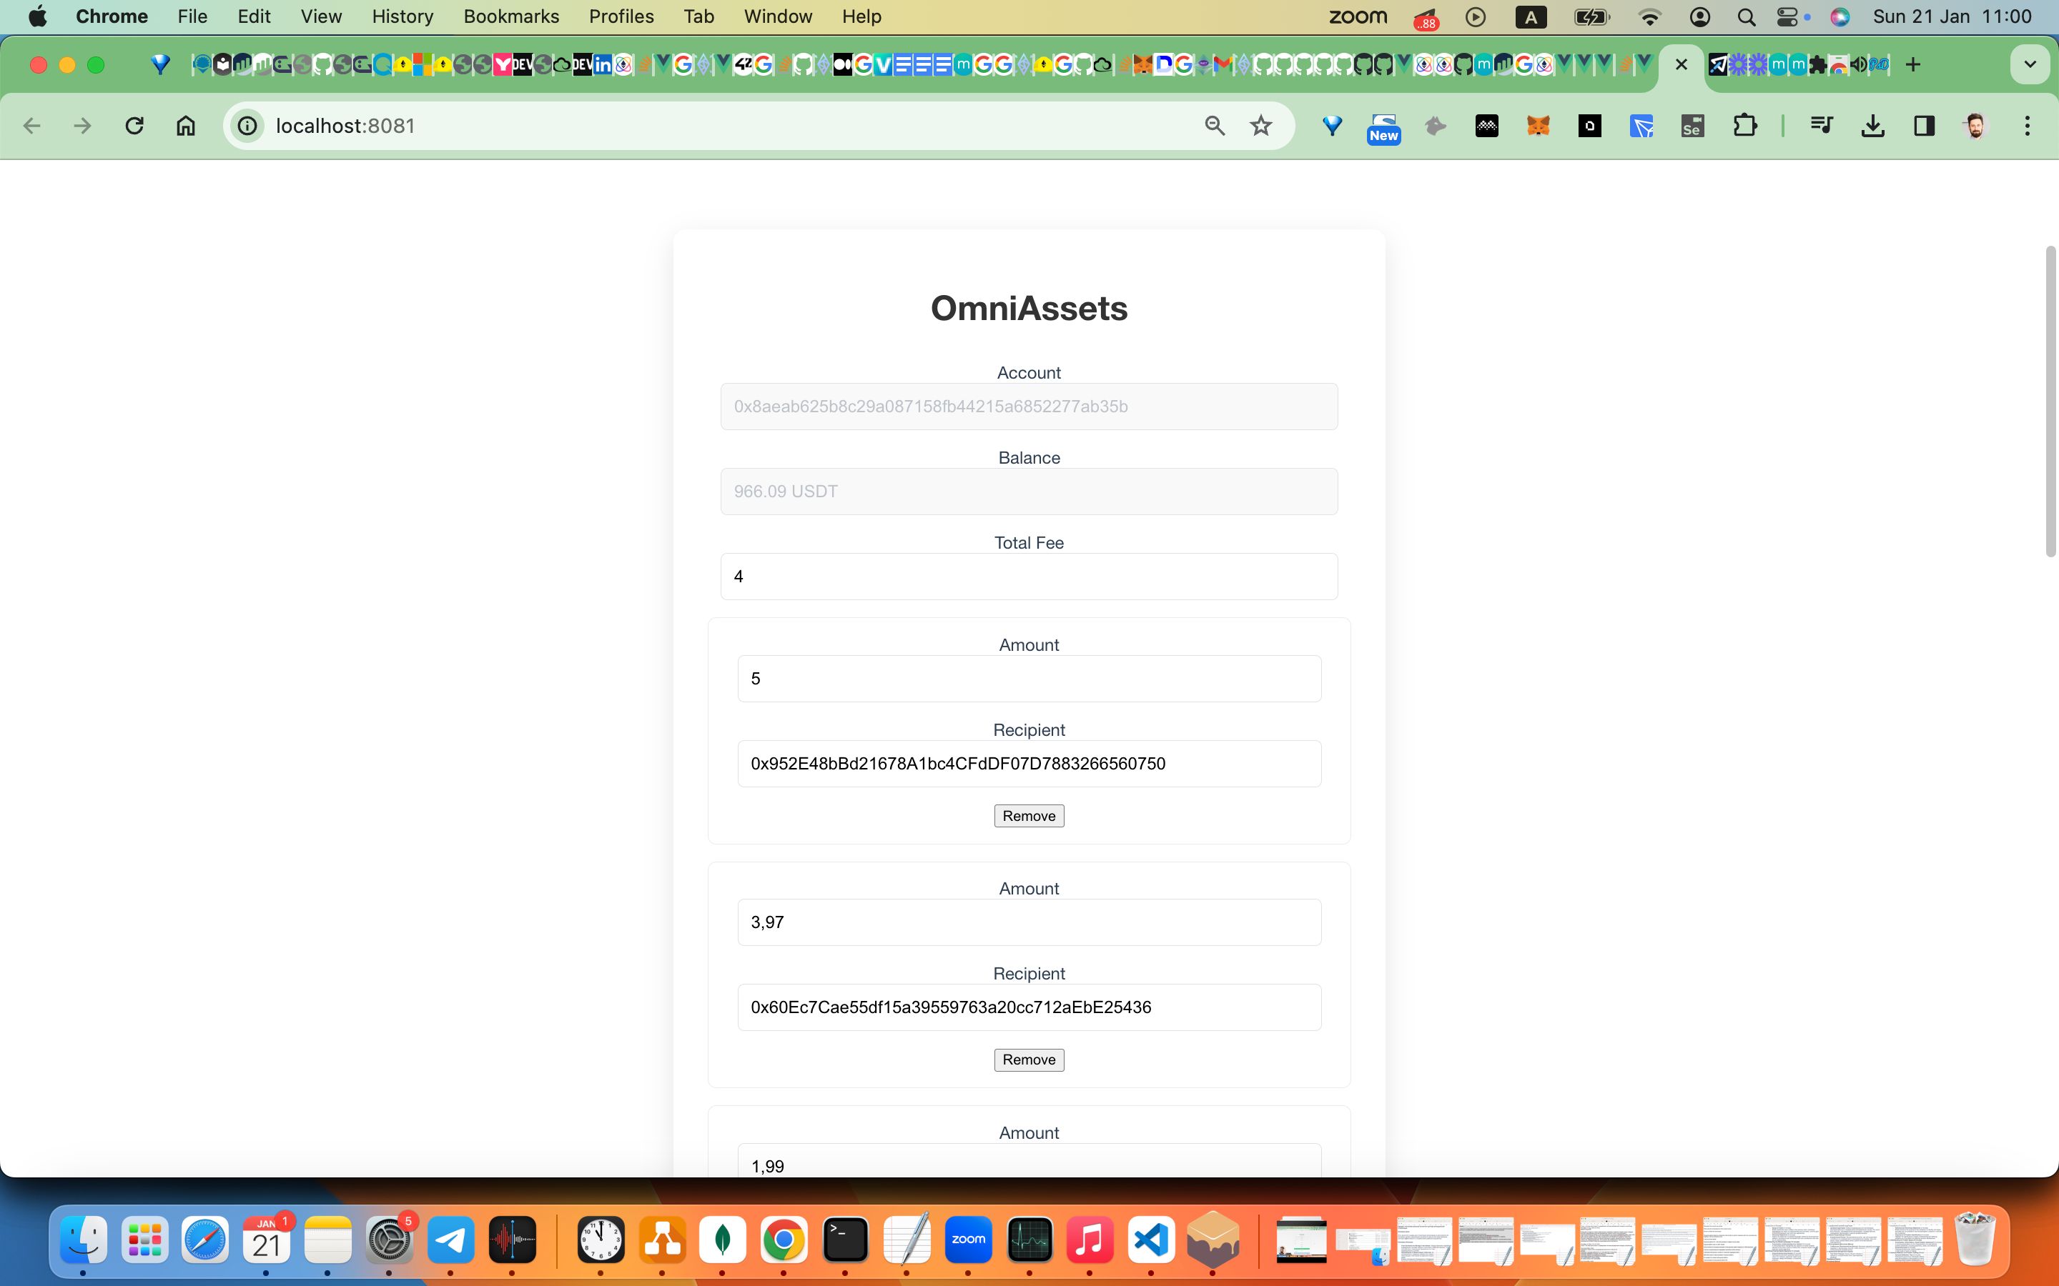Open the View menu
This screenshot has width=2059, height=1286.
pyautogui.click(x=321, y=16)
